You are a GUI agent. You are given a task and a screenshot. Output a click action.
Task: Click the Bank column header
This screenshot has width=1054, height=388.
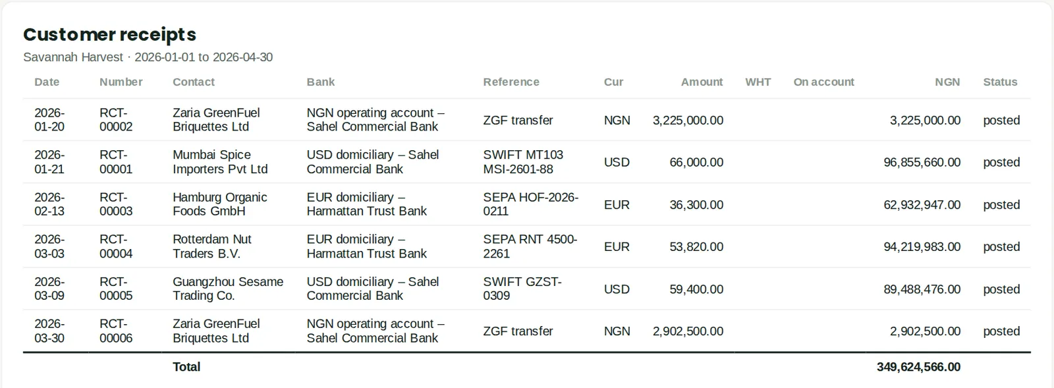[x=321, y=82]
